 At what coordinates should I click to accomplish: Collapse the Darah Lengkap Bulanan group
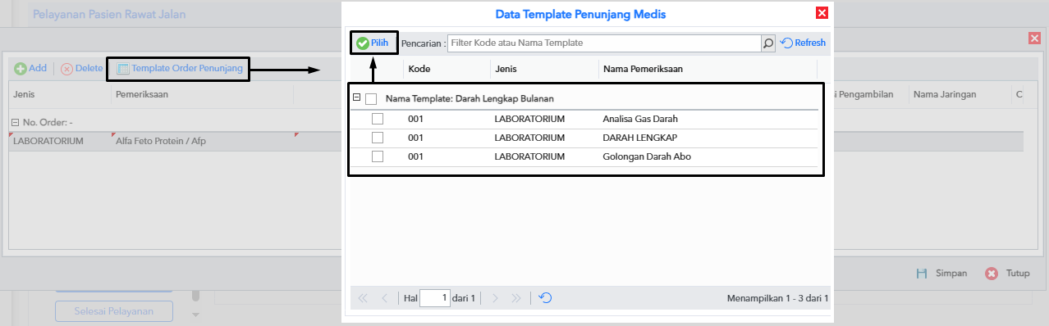point(357,98)
